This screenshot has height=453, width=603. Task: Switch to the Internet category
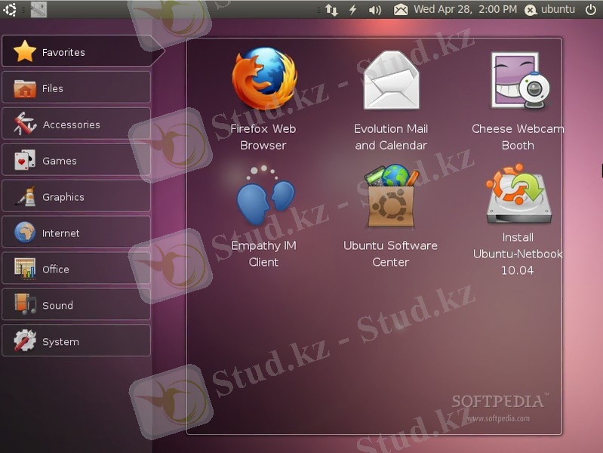[76, 233]
